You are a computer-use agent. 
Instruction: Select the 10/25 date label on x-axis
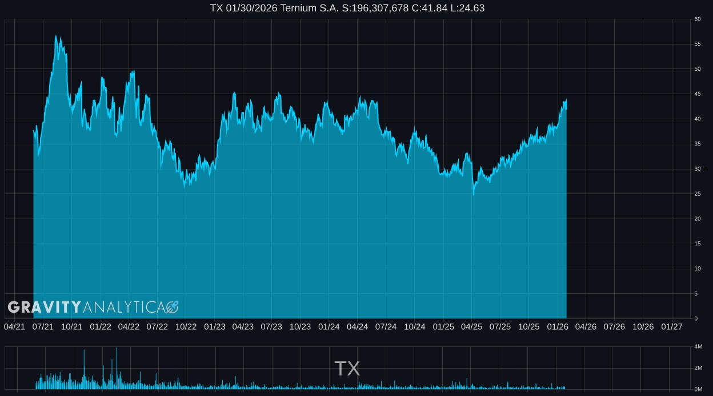click(x=528, y=327)
